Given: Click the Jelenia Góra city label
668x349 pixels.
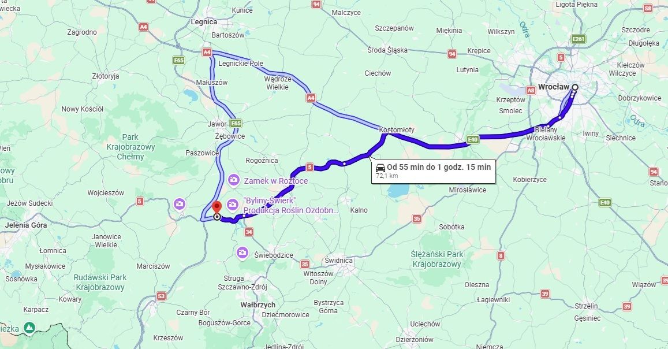Looking at the screenshot, I should pos(26,225).
